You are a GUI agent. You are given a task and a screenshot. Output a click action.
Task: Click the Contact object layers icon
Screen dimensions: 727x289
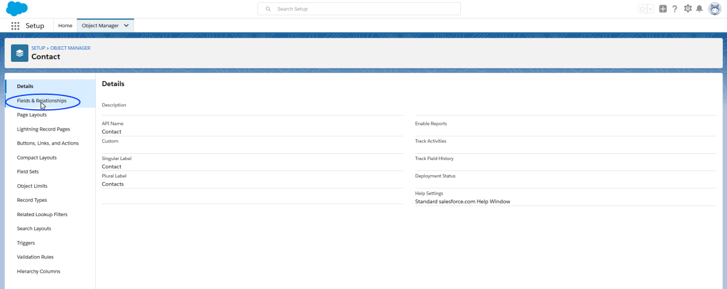click(20, 53)
